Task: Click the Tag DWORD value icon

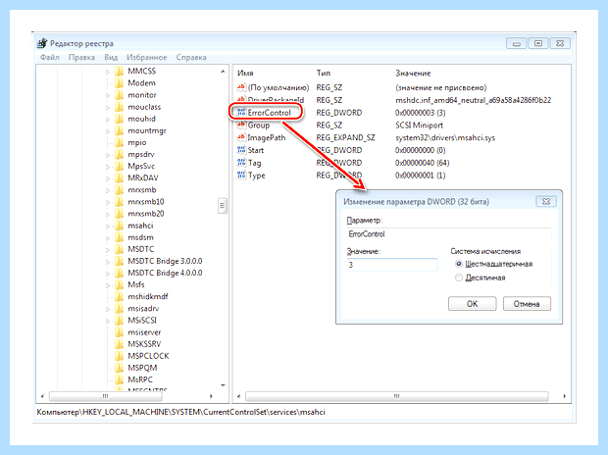Action: tap(241, 163)
